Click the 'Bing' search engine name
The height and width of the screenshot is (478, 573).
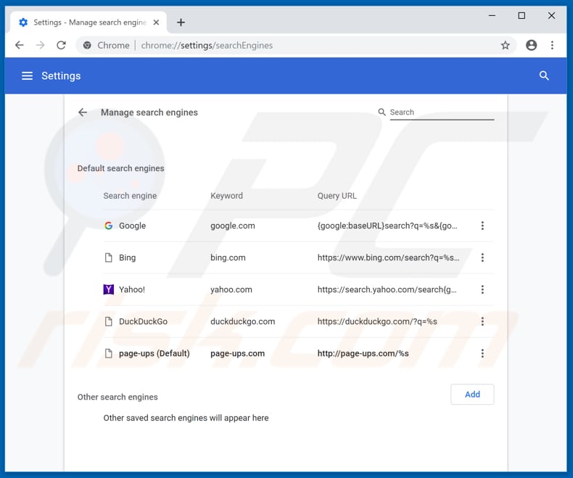tap(127, 257)
